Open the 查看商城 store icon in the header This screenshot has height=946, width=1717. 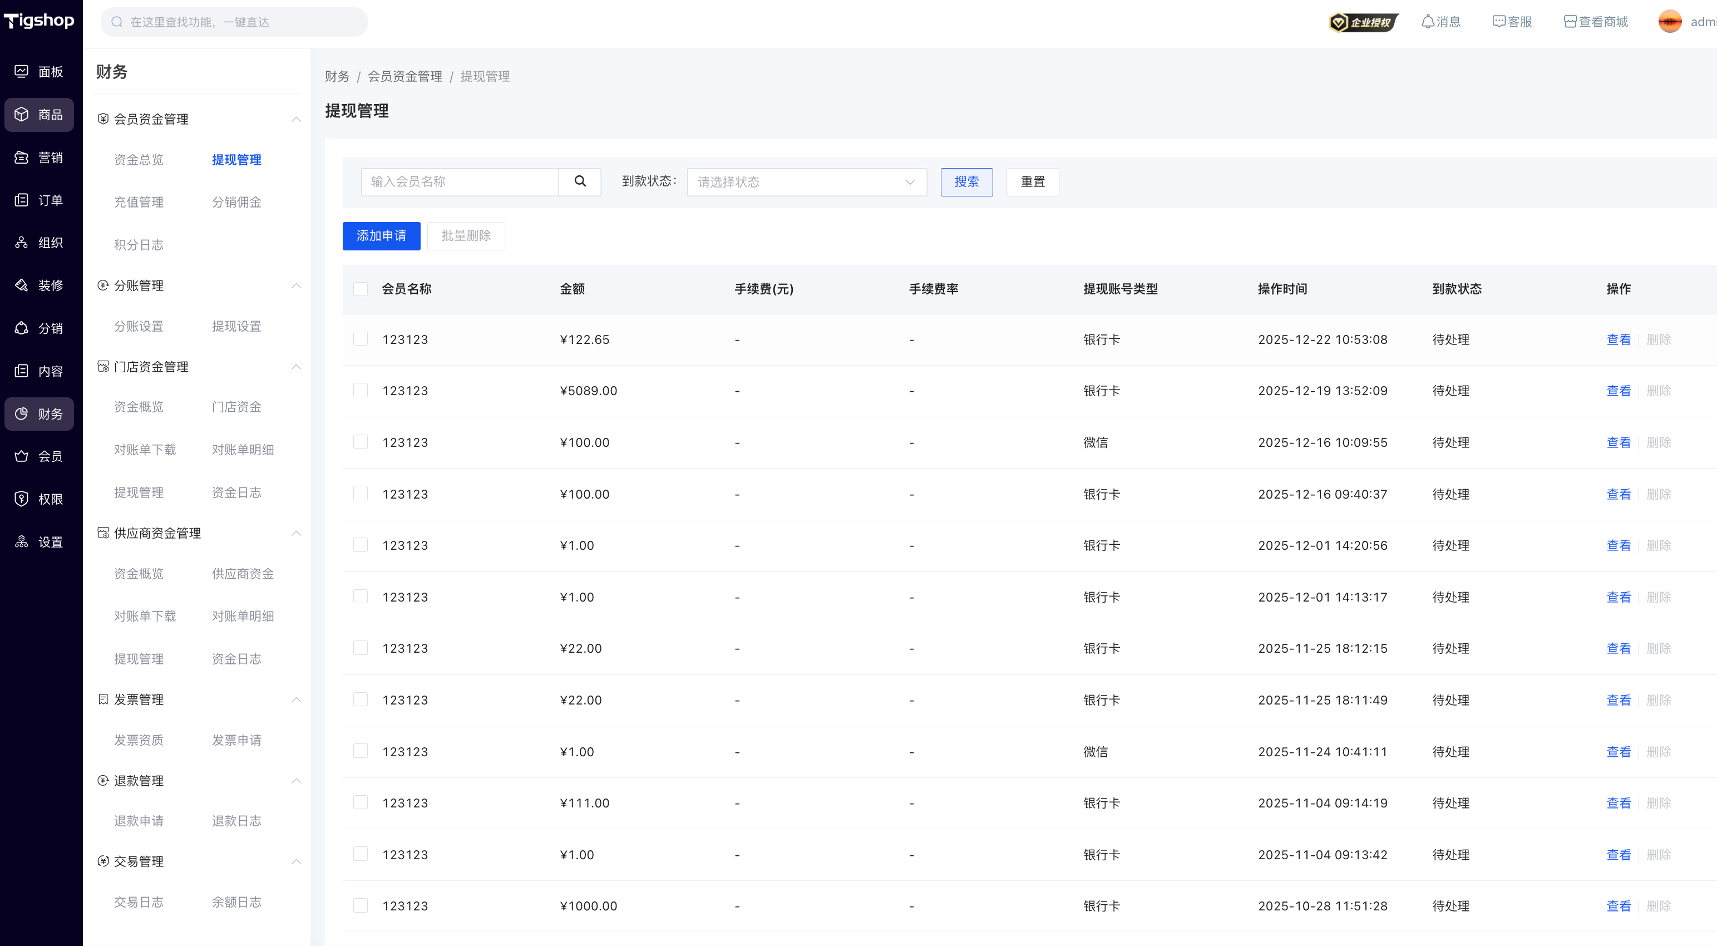pos(1570,22)
